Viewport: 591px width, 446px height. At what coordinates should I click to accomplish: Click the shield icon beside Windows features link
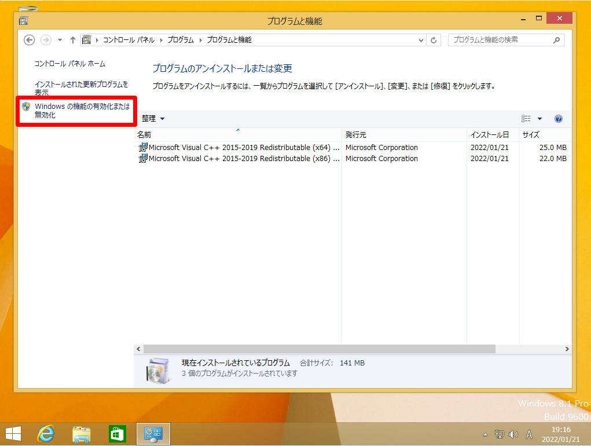tap(26, 107)
